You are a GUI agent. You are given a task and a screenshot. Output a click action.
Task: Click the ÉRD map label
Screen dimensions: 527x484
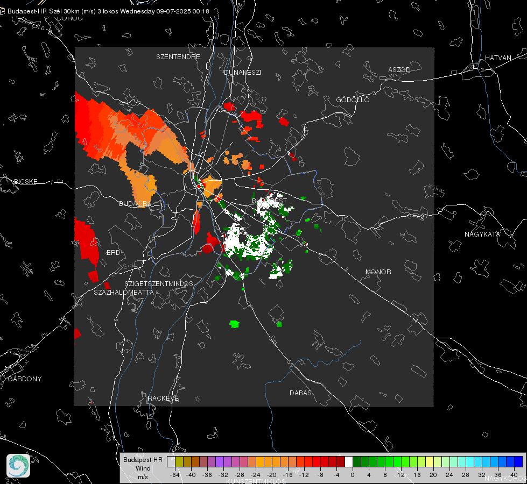[x=113, y=253]
